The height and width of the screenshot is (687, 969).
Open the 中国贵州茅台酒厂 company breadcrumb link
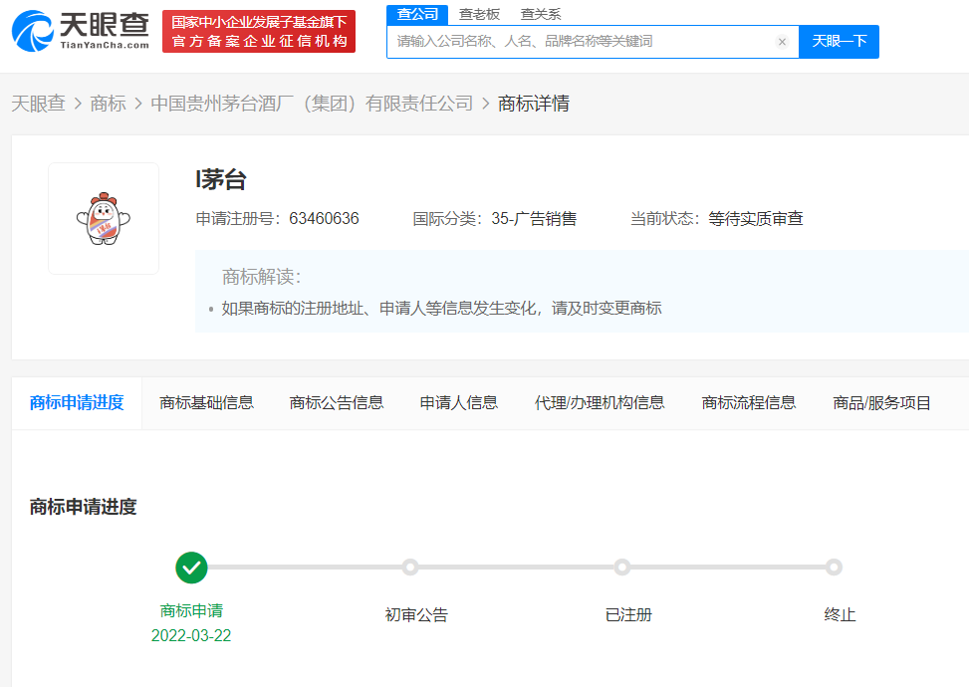click(312, 104)
